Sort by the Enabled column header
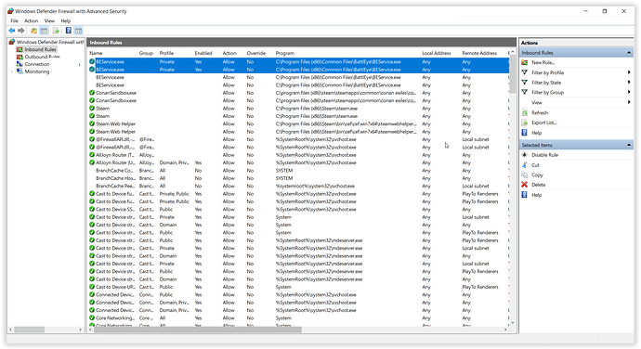The image size is (641, 349). (203, 53)
